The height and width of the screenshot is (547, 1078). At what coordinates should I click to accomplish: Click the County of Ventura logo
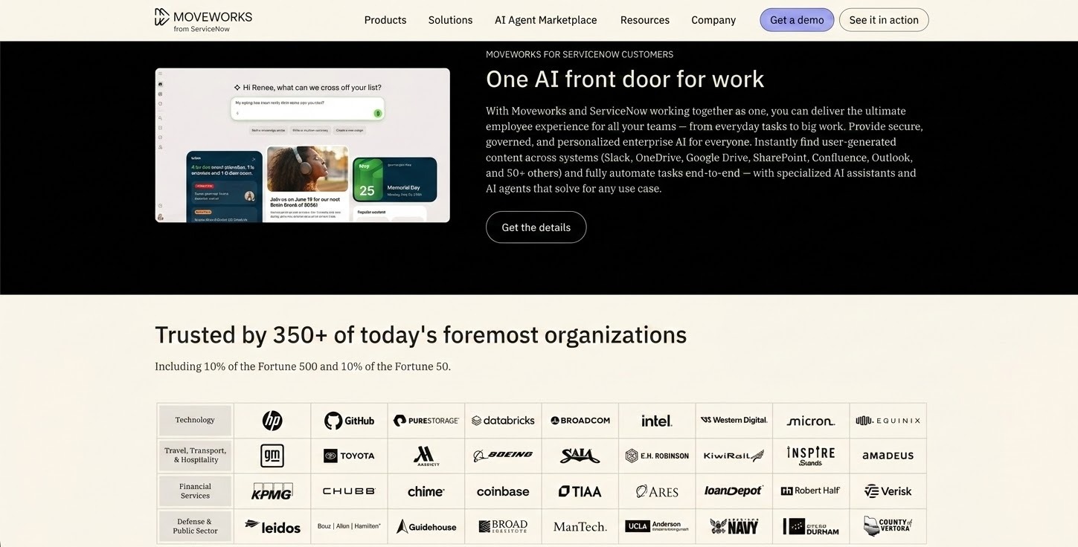click(888, 526)
